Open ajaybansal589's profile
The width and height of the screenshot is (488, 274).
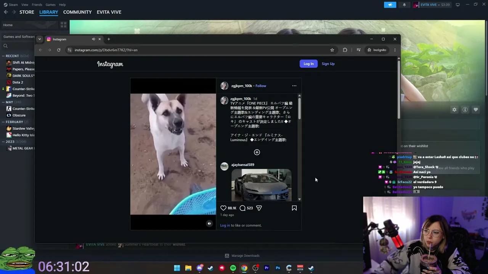click(242, 165)
